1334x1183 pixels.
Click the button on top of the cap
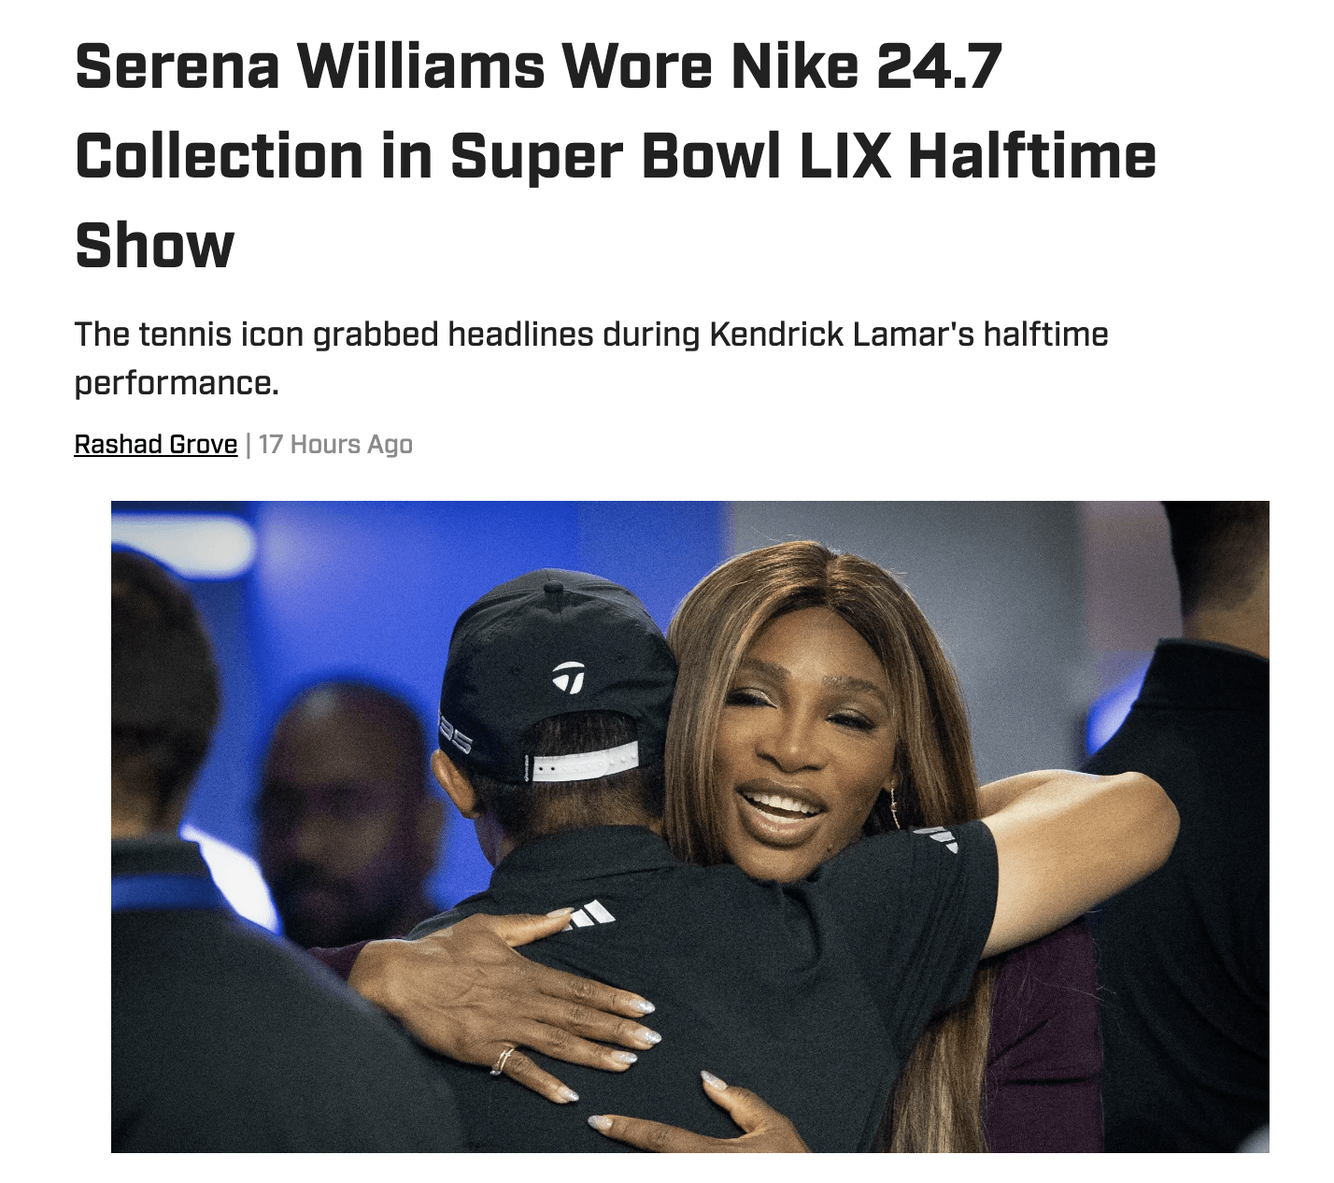coord(553,589)
